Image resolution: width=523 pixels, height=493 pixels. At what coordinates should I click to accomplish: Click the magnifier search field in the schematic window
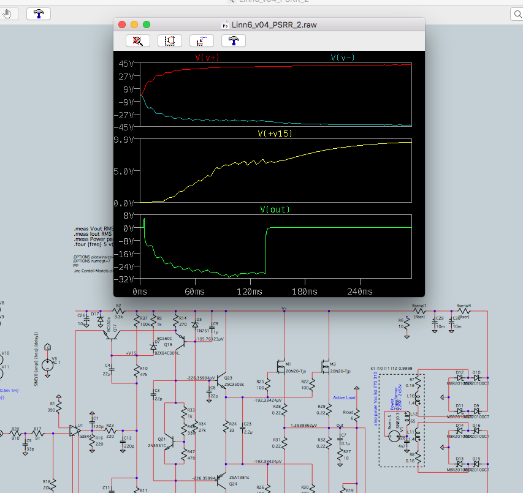click(x=517, y=14)
